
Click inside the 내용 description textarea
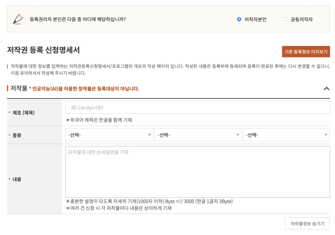pos(197,172)
